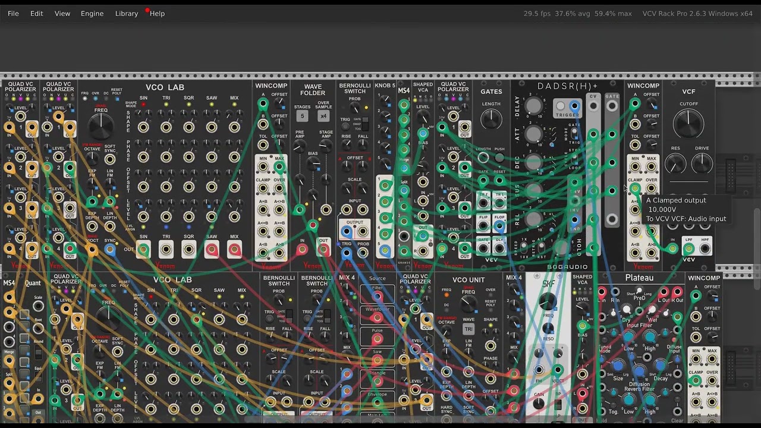Click the DADSR(H)+ manual trigger button
The height and width of the screenshot is (428, 761).
(x=561, y=106)
